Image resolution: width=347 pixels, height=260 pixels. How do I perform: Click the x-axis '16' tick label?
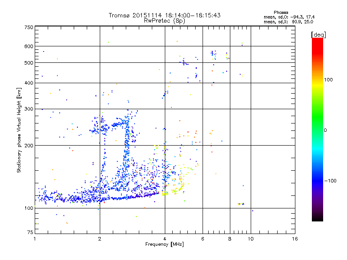(295, 239)
